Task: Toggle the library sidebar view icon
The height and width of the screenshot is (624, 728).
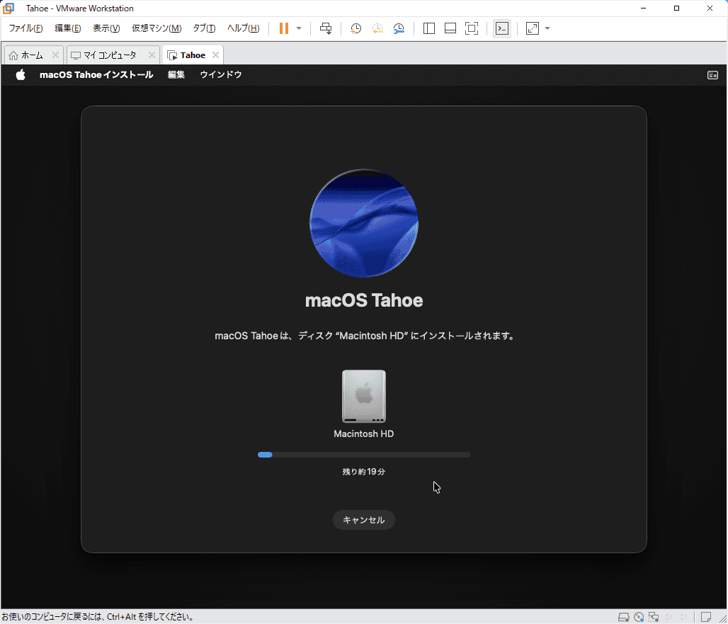Action: point(429,28)
